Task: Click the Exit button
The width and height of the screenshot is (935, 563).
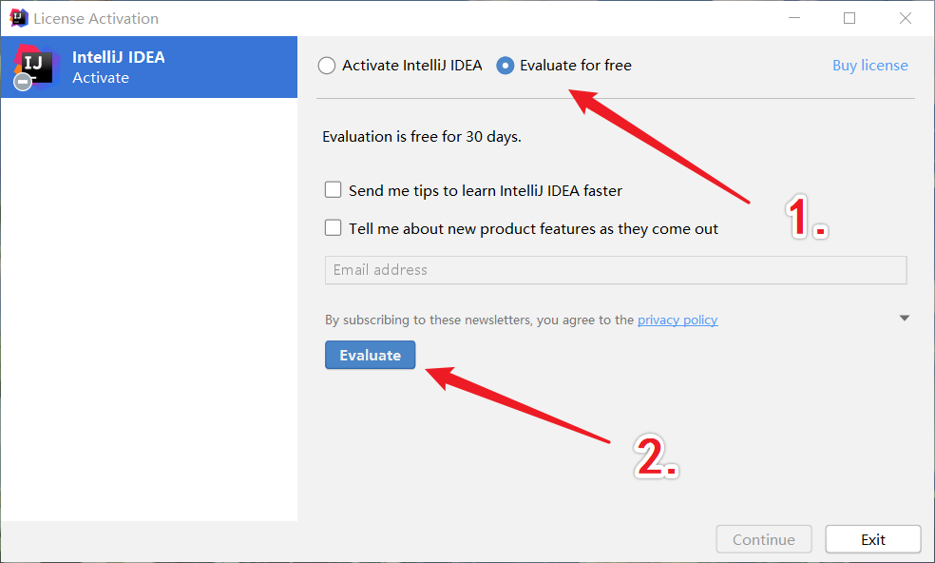Action: coord(873,539)
